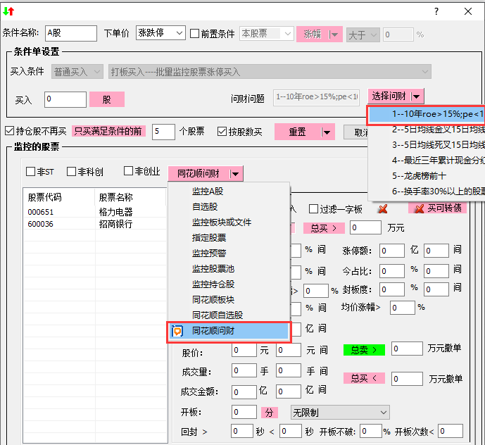
Task: Click the green 总卖 > button
Action: (365, 349)
